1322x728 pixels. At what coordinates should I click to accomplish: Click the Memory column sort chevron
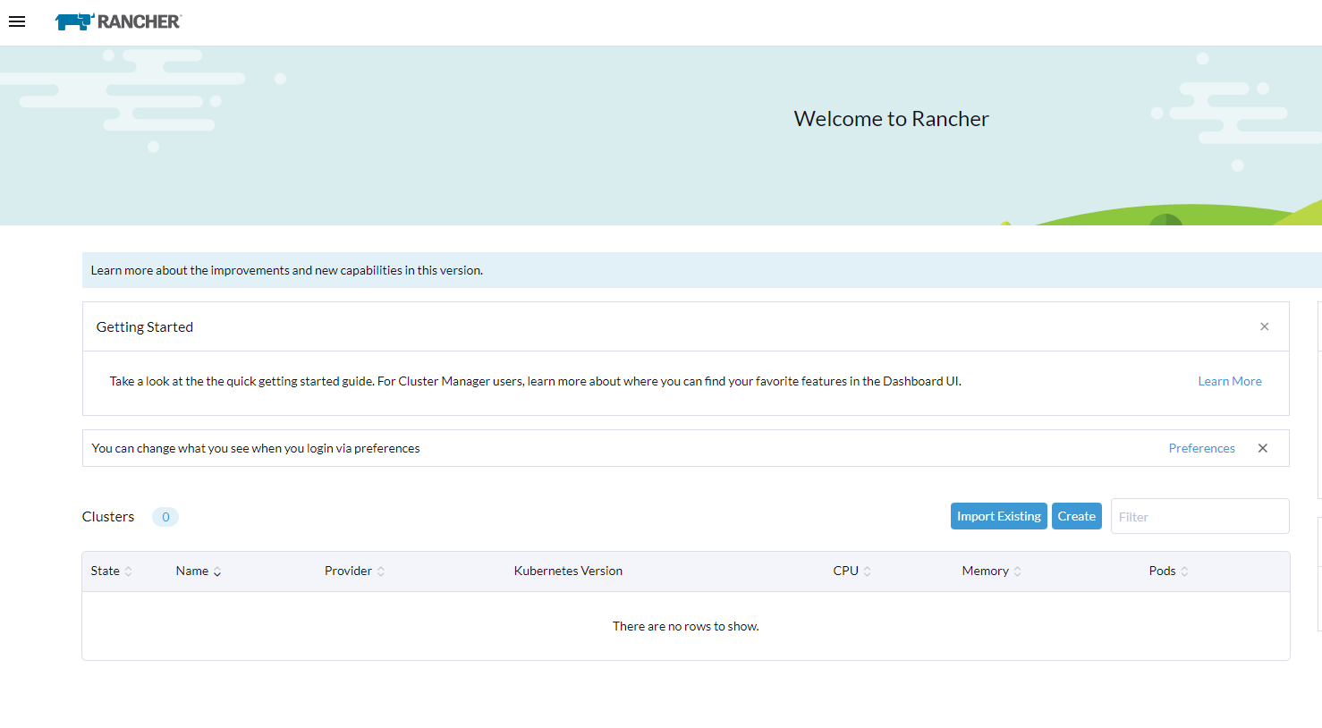click(x=1019, y=571)
